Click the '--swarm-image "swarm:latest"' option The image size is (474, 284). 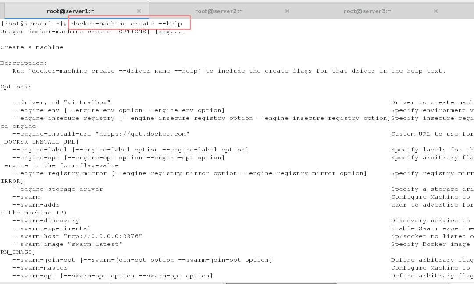pyautogui.click(x=68, y=244)
